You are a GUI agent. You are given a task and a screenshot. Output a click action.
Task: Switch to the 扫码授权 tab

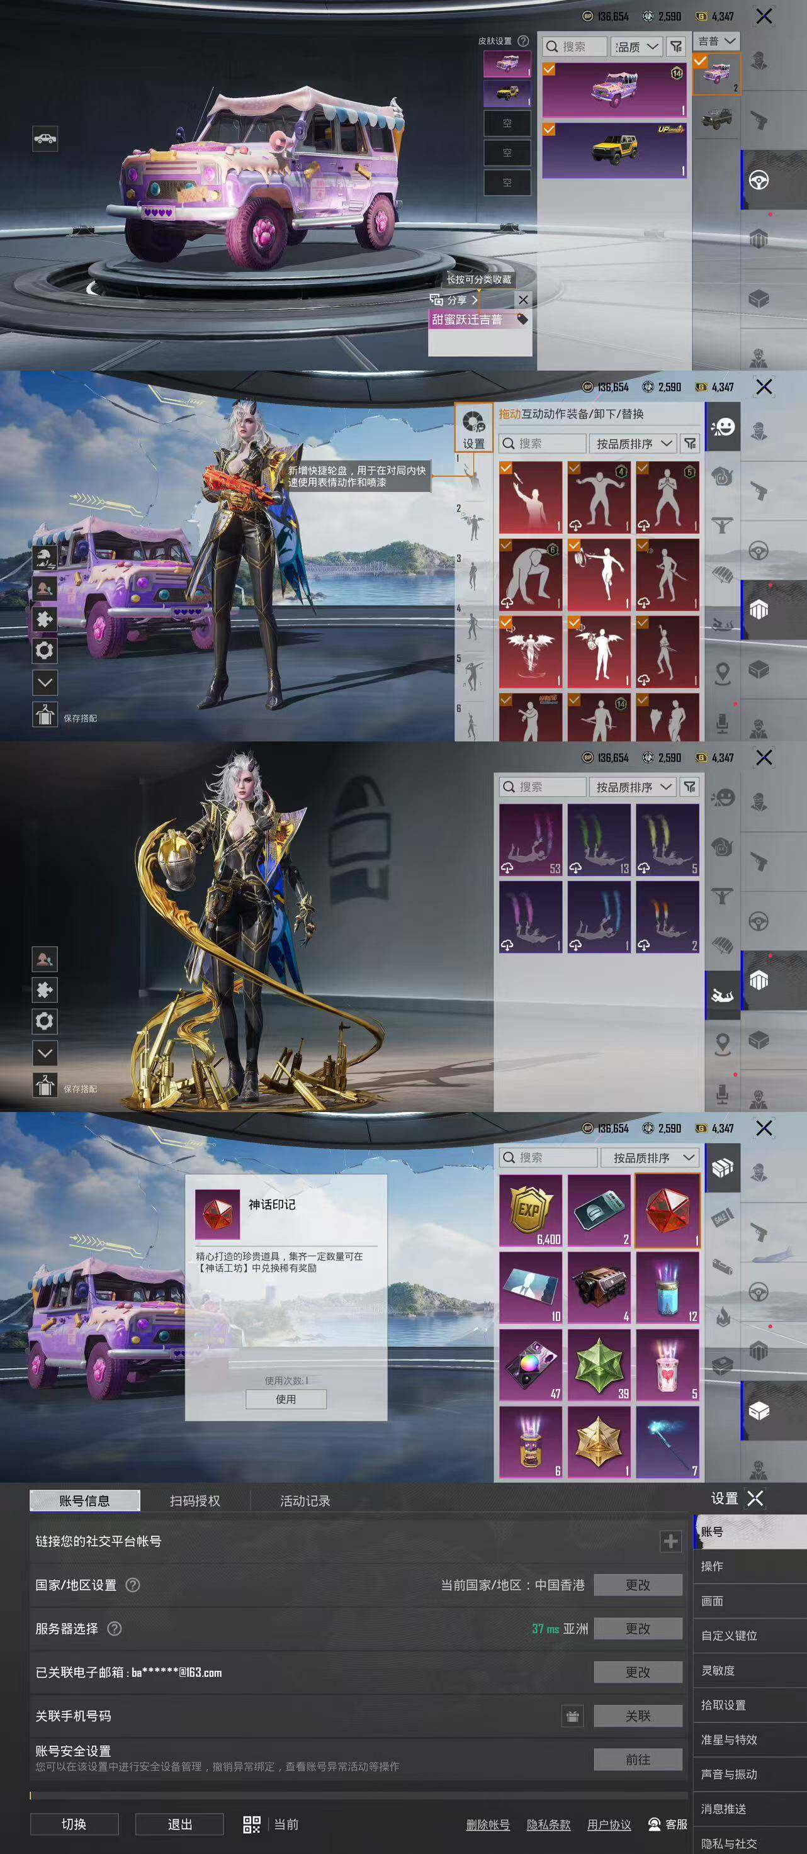pyautogui.click(x=195, y=1500)
